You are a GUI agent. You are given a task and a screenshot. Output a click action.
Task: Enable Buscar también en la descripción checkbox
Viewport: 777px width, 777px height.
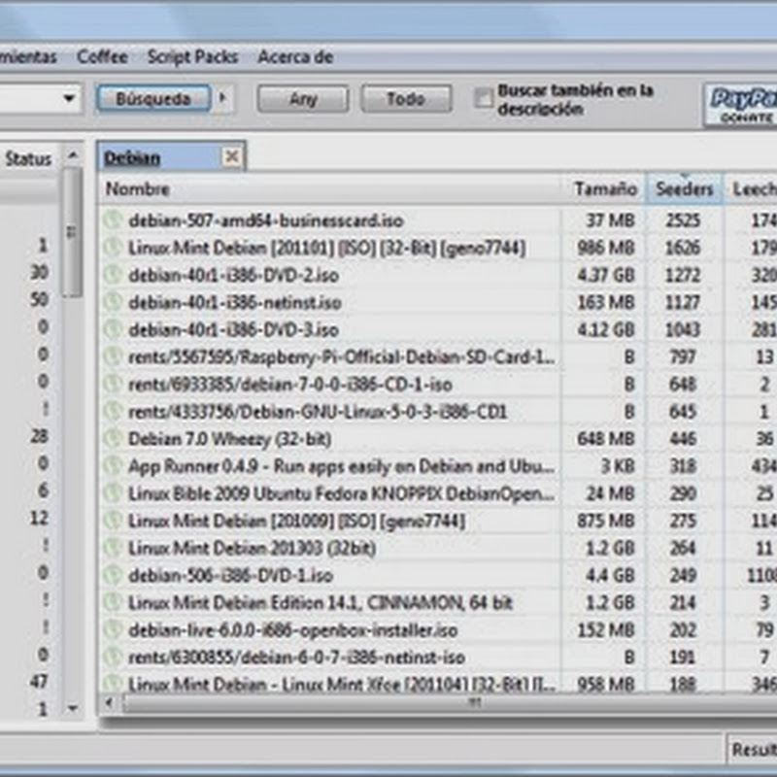coord(483,99)
